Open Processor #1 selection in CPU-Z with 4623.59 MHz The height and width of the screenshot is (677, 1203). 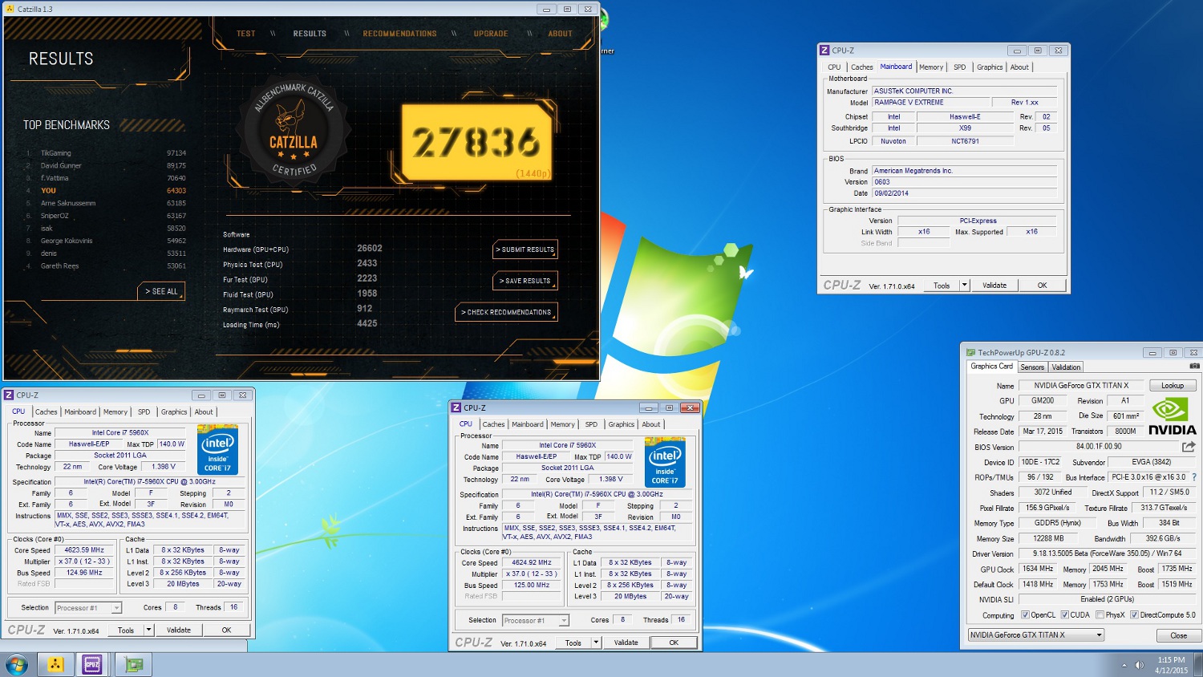(88, 608)
